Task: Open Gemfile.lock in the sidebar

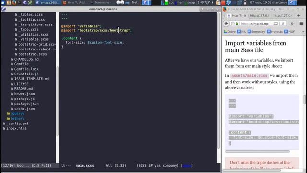Action: click(26, 69)
